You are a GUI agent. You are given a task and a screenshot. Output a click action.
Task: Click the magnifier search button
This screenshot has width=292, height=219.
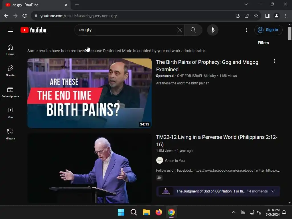point(193,30)
